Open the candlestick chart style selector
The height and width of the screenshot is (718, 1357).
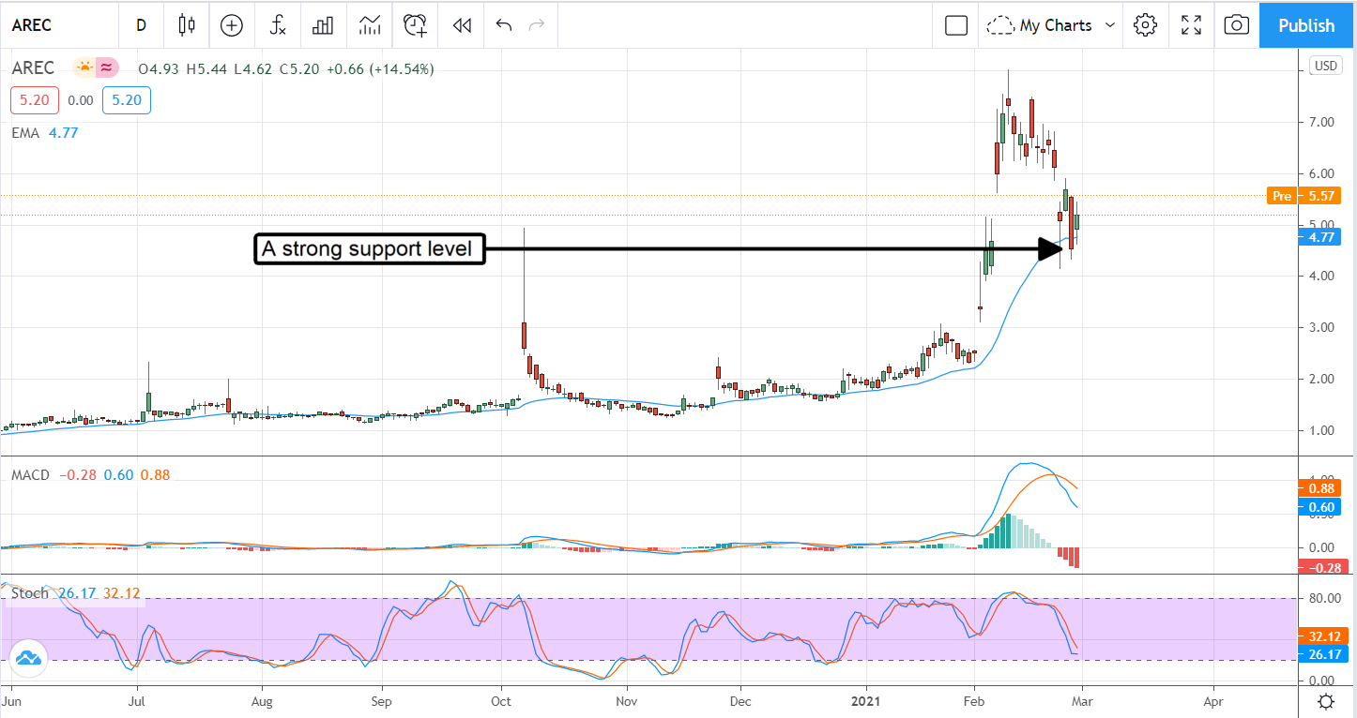187,25
